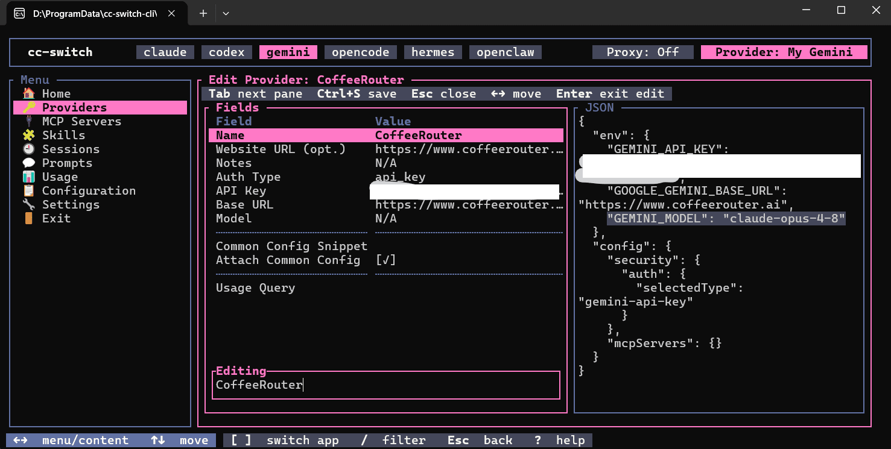Switch to the hermes app tab
891x449 pixels.
pos(433,52)
